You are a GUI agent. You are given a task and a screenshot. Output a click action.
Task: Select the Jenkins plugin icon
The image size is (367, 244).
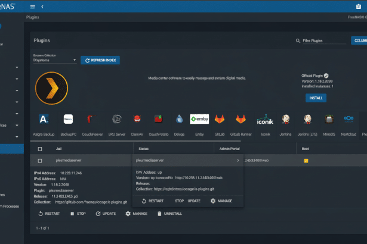coord(286,119)
